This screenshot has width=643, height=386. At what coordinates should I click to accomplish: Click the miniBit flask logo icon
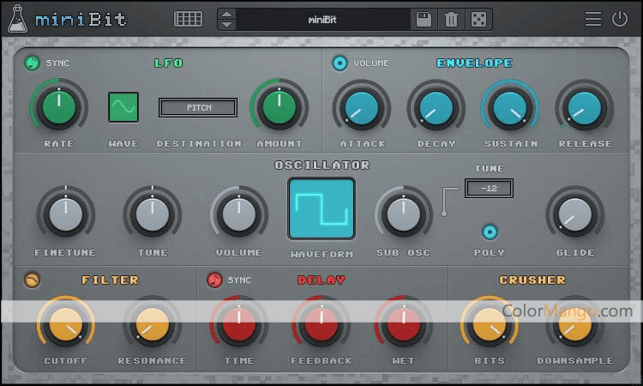pyautogui.click(x=18, y=19)
